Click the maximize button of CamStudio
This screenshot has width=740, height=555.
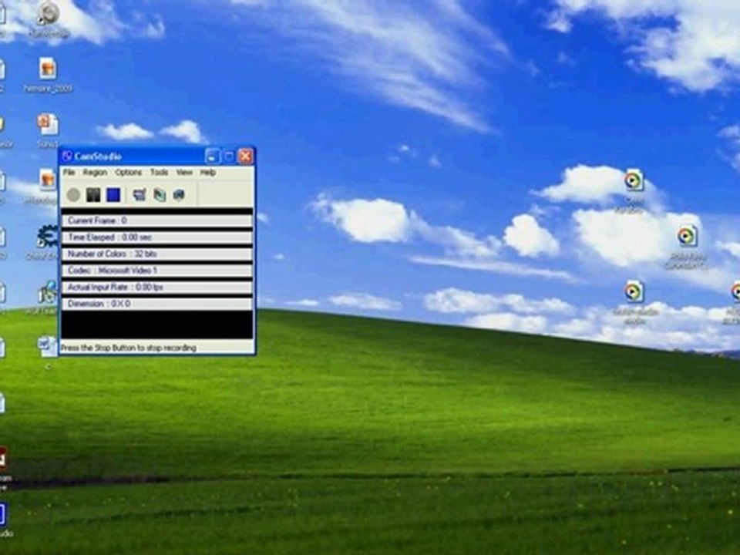click(x=229, y=156)
